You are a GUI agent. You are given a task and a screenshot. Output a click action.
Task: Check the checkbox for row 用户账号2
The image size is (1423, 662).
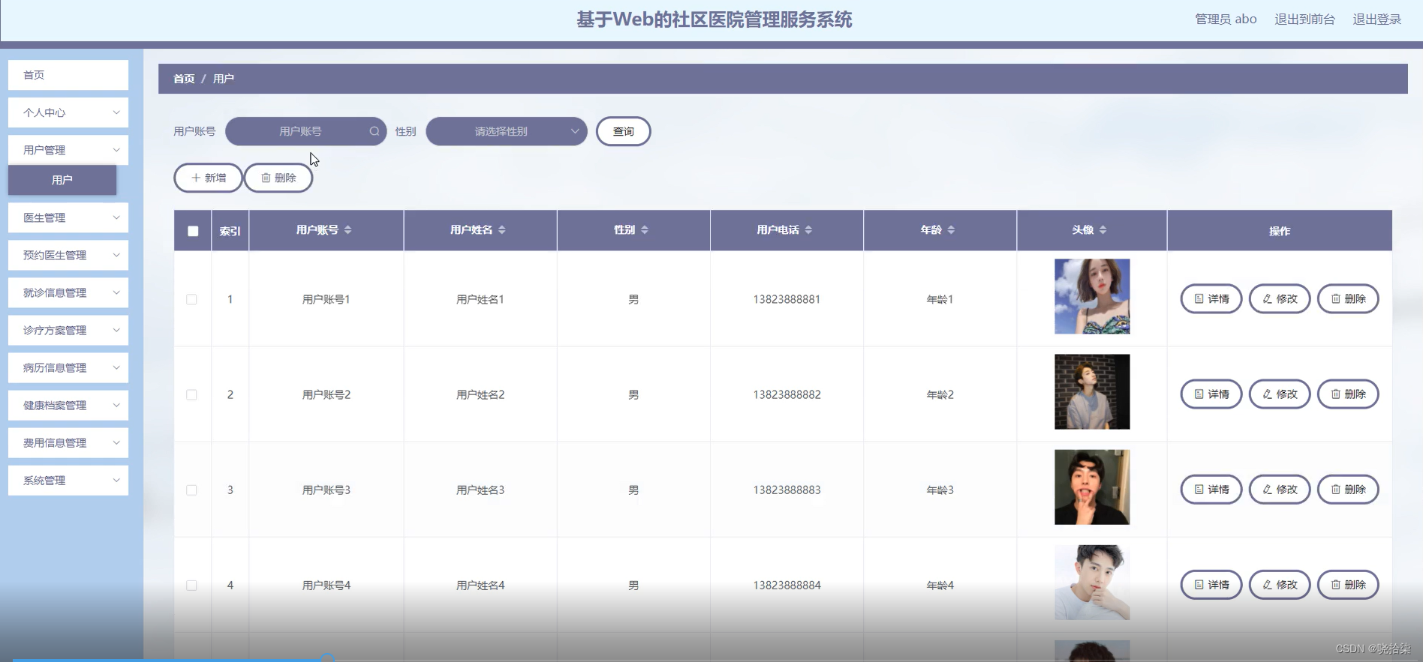(x=191, y=394)
